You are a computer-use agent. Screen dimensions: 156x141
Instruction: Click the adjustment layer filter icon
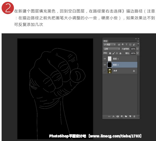123,44
